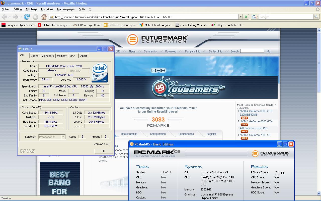Click the Go button beside site search

click(269, 51)
